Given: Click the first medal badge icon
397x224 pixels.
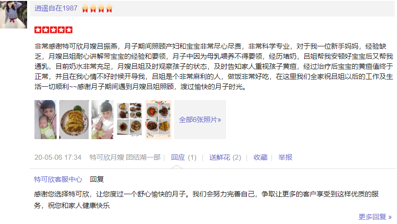Looking at the screenshot, I should [x=85, y=9].
